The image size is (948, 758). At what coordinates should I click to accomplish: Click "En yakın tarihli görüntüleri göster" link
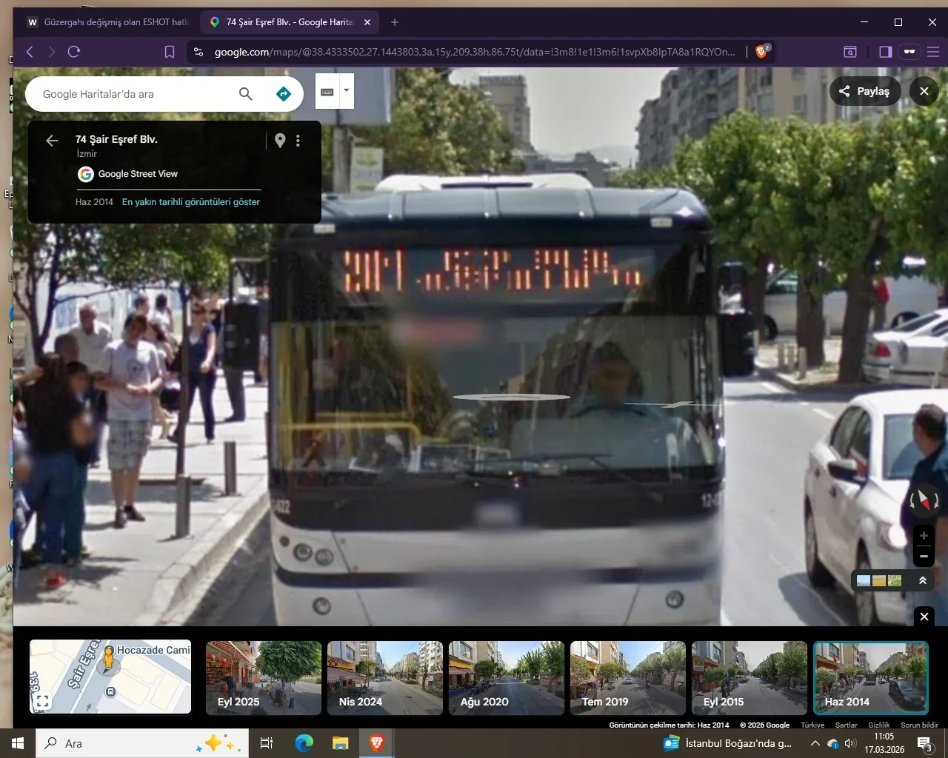point(191,202)
